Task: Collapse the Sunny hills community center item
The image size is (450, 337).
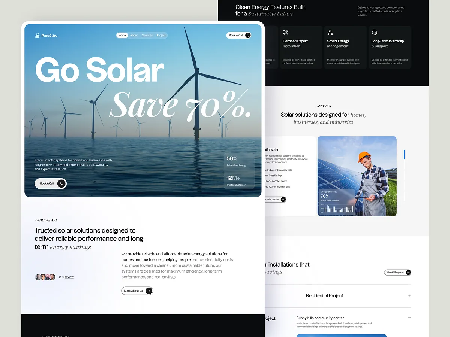Action: click(x=409, y=318)
